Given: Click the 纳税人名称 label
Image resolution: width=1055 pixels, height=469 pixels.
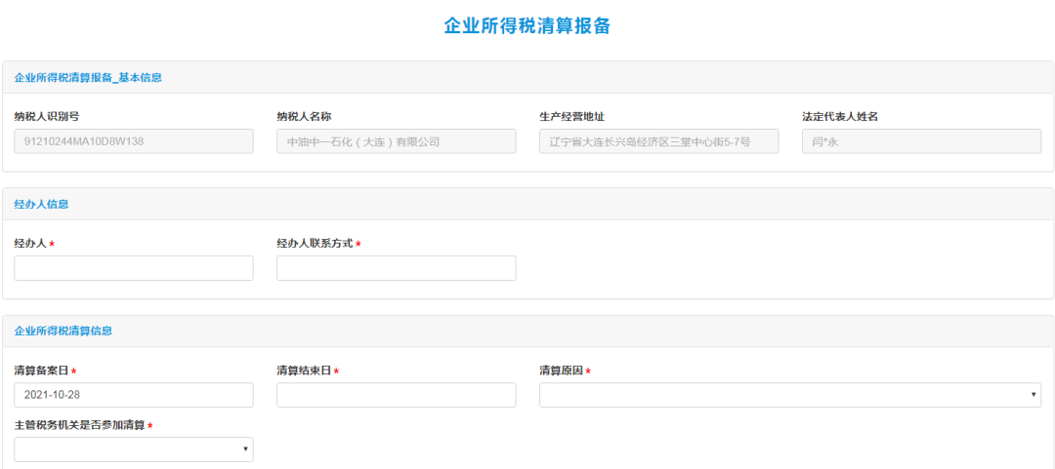Looking at the screenshot, I should tap(304, 116).
